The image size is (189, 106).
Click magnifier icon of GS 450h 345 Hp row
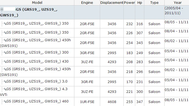tap(5, 40)
